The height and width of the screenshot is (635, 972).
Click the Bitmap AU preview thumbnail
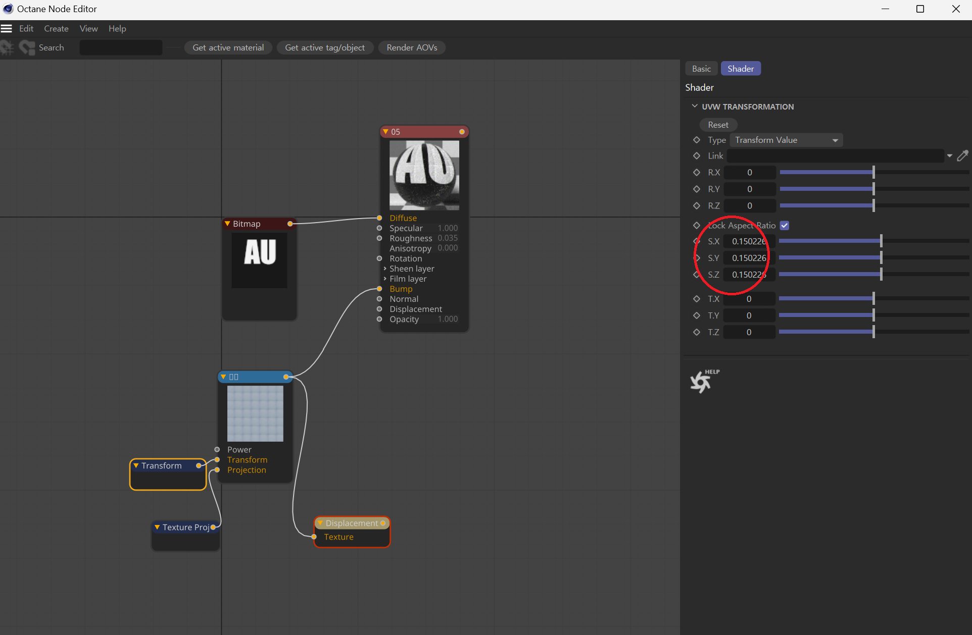click(x=260, y=260)
